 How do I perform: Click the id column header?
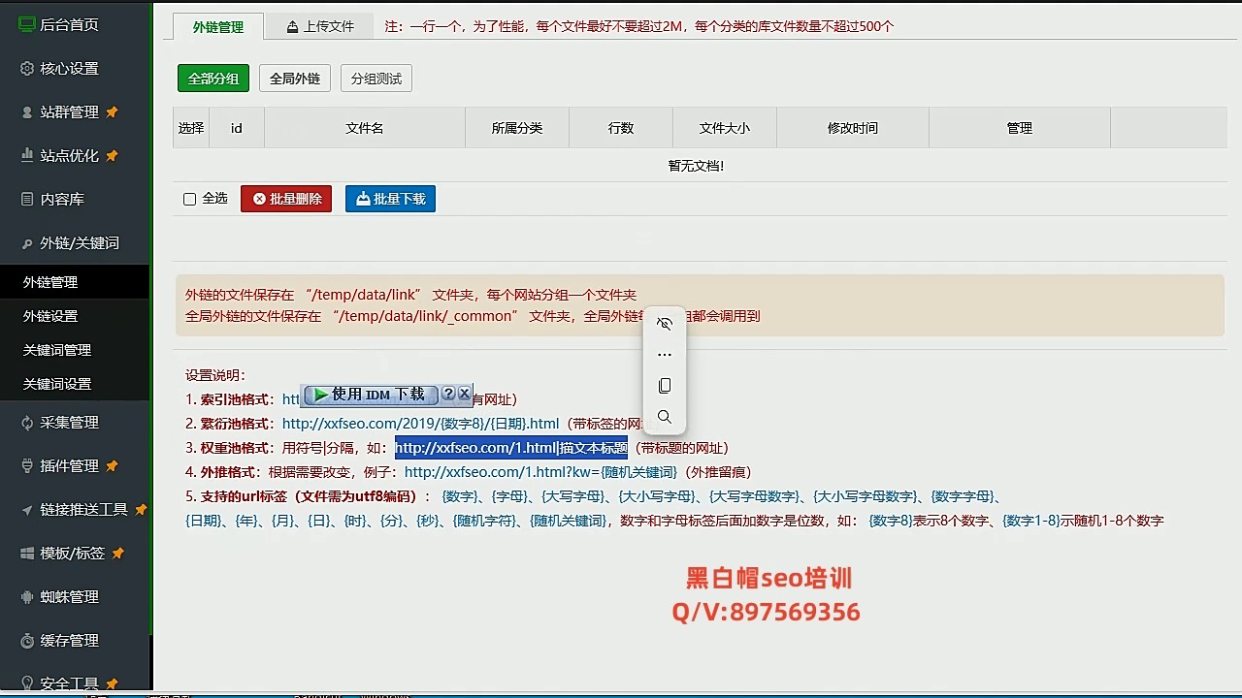(x=236, y=128)
